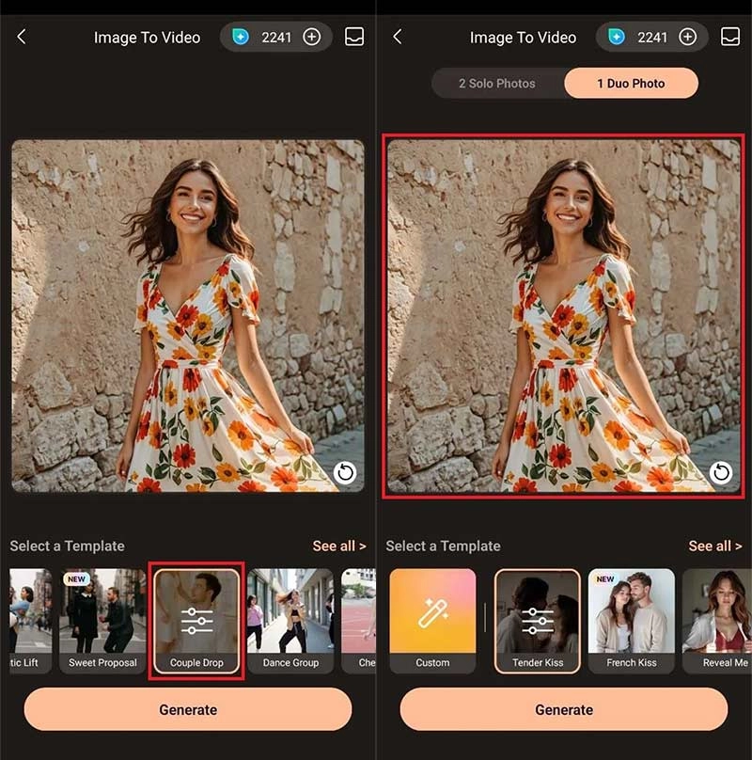Viewport: 752px width, 760px height.
Task: Open the inbox icon on the left screen
Action: 354,37
